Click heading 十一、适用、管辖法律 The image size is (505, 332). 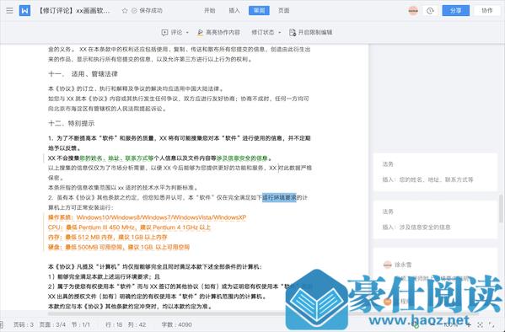point(83,74)
